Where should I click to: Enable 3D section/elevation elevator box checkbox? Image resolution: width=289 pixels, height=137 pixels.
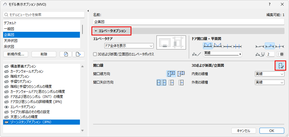coord(95,54)
